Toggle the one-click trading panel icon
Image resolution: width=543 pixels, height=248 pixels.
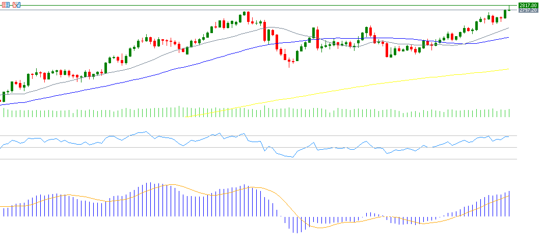coord(17,5)
